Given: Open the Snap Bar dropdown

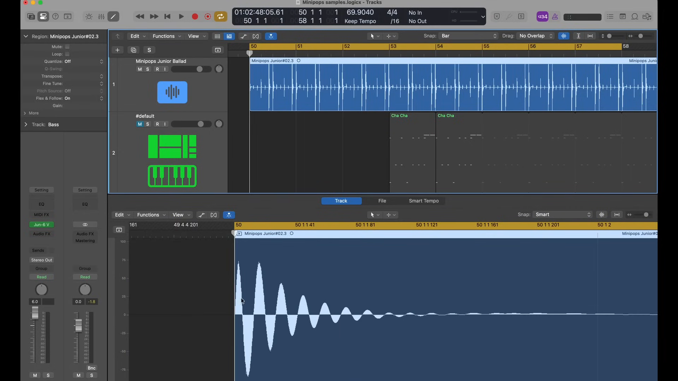Looking at the screenshot, I should click(469, 36).
